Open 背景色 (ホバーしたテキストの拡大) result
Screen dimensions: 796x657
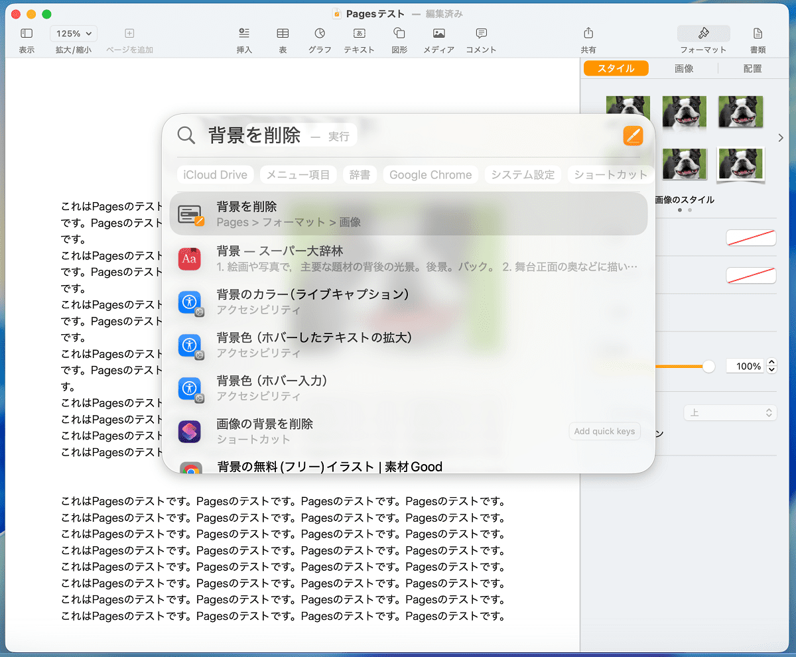coord(409,345)
